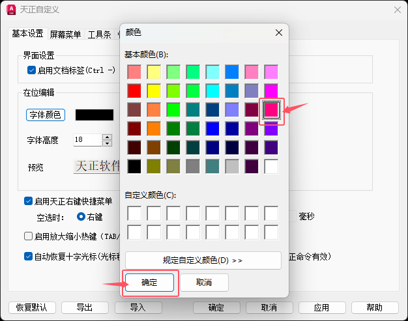
Task: Enable 启用放大缩小热键 checkbox
Action: (x=28, y=236)
